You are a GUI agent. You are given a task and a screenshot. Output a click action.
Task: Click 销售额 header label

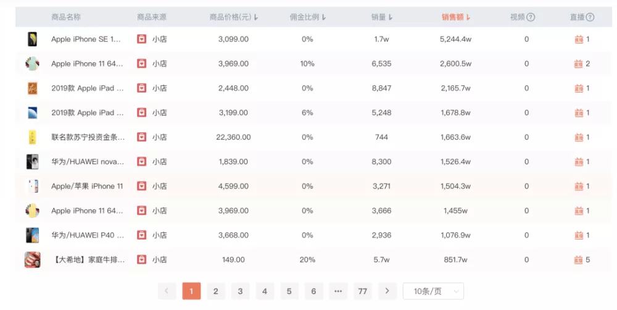(452, 17)
